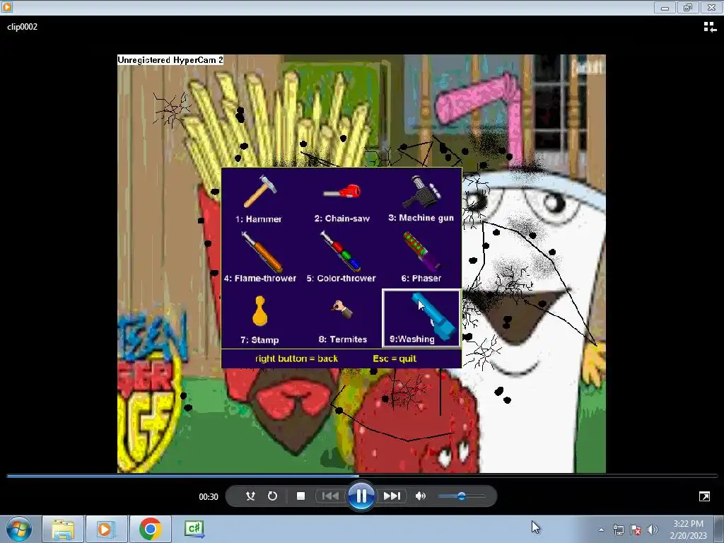Click the video seek progress bar
Screen dimensions: 724x543
(x=362, y=476)
